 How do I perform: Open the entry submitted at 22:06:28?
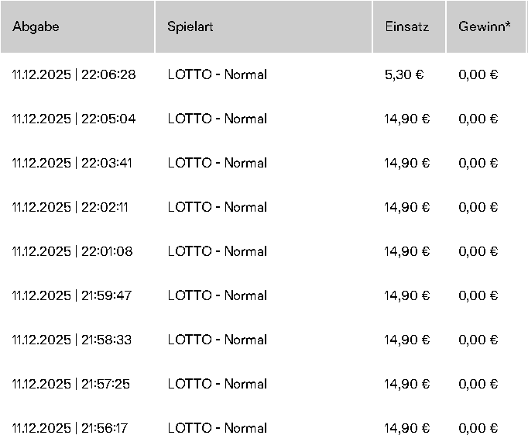click(74, 74)
